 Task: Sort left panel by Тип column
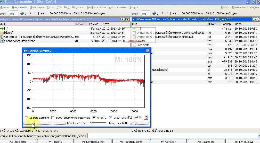[x=82, y=24]
